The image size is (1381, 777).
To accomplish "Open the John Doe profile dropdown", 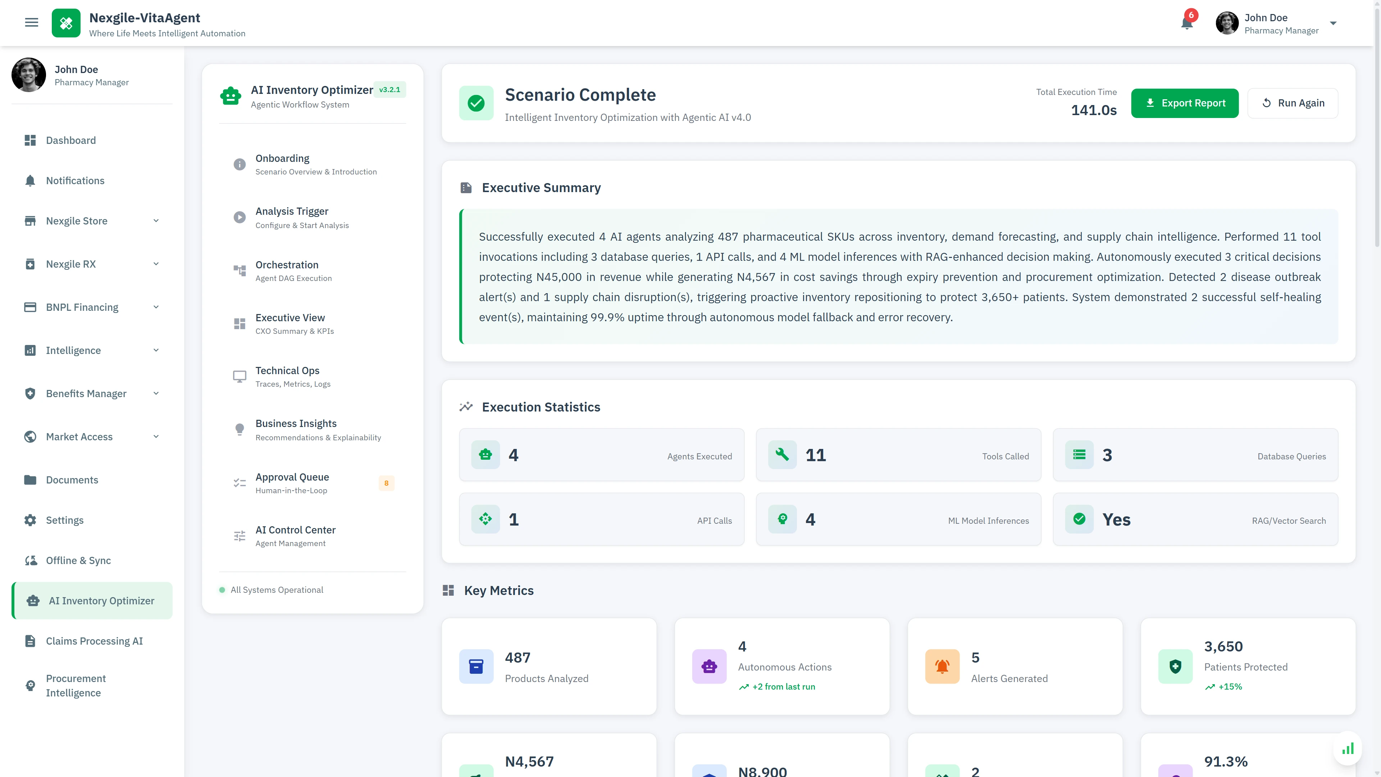I will pyautogui.click(x=1333, y=23).
